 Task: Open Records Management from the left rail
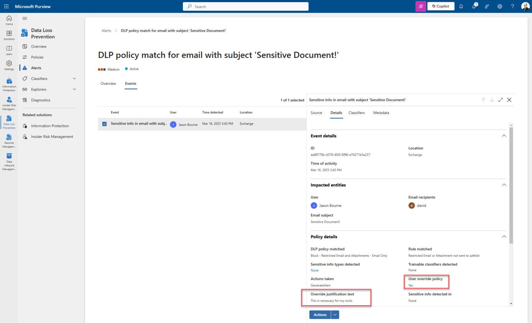pyautogui.click(x=9, y=140)
